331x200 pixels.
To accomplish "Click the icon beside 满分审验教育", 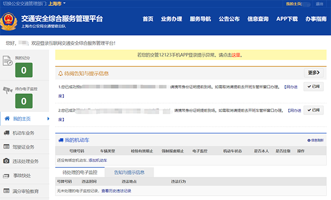I will pos(6,191).
